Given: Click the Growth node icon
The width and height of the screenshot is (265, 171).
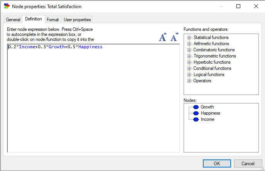Looking at the screenshot, I should (196, 107).
